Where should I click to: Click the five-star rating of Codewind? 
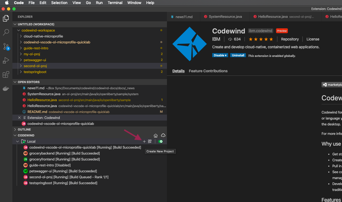261,39
